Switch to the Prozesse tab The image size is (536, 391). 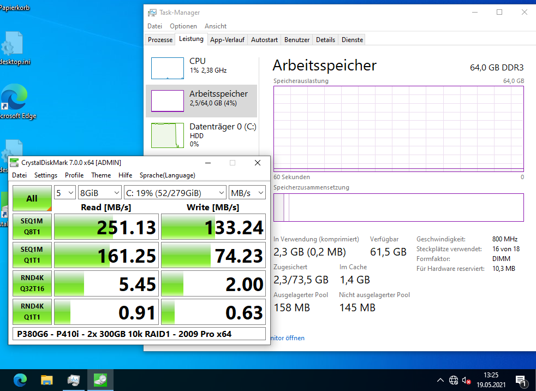[160, 40]
